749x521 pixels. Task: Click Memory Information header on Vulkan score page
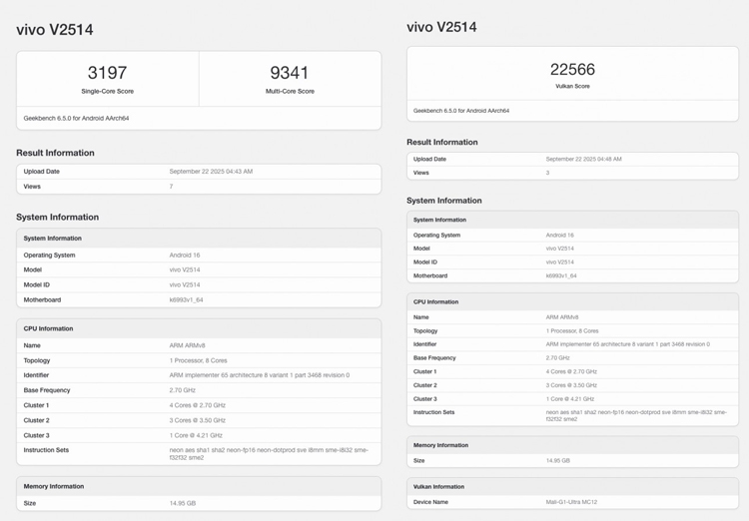[440, 445]
